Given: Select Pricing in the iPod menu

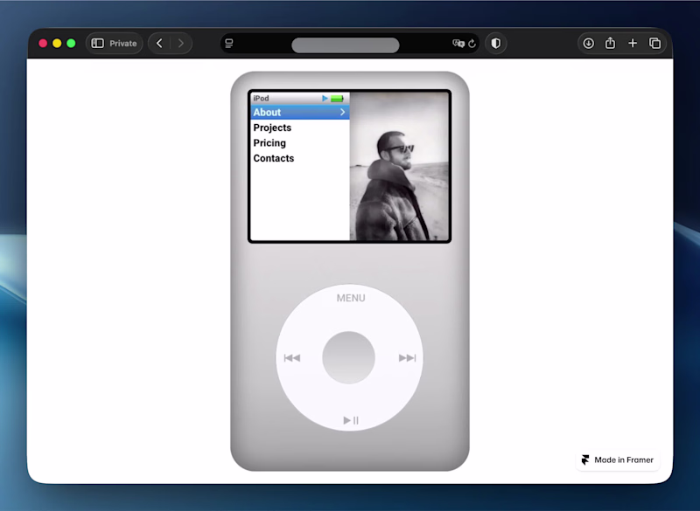Looking at the screenshot, I should [x=269, y=143].
